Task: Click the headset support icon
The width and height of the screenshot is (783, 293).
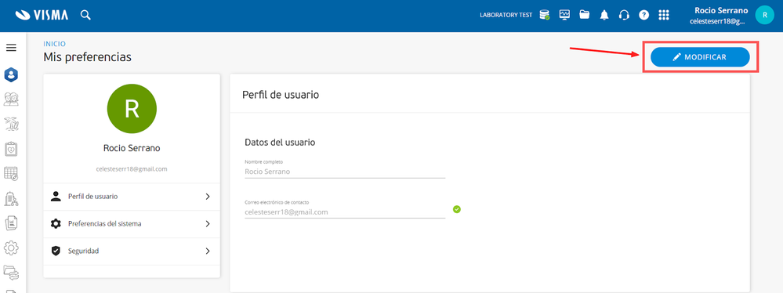Action: tap(624, 15)
